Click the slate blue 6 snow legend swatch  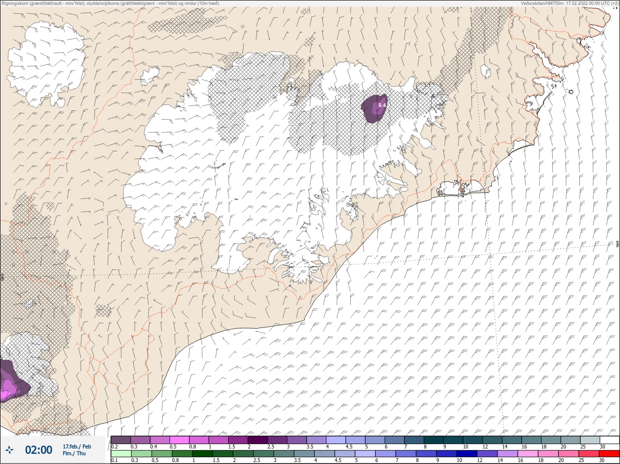point(395,440)
